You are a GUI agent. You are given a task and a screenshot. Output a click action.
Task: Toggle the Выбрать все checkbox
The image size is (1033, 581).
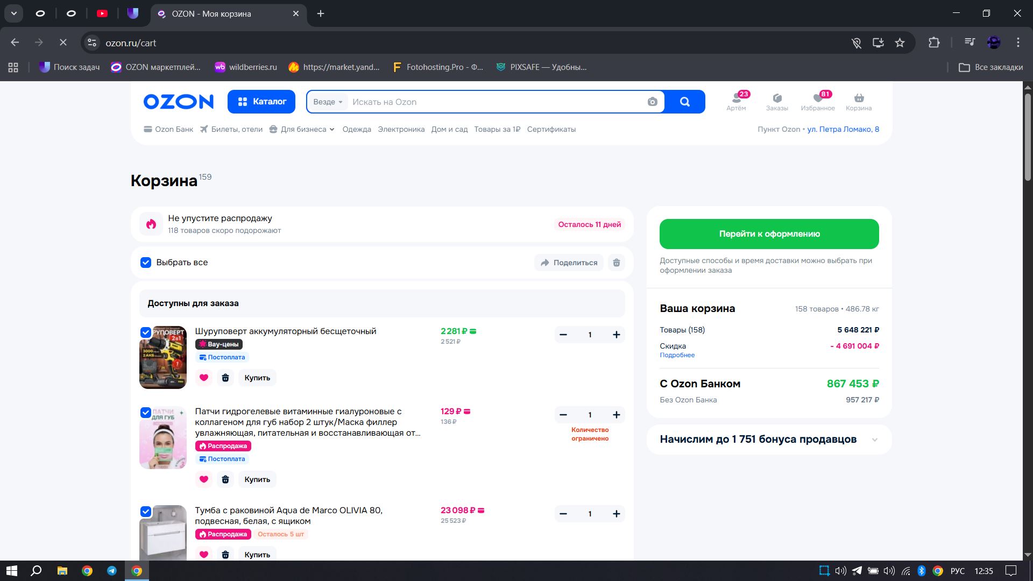tap(146, 263)
